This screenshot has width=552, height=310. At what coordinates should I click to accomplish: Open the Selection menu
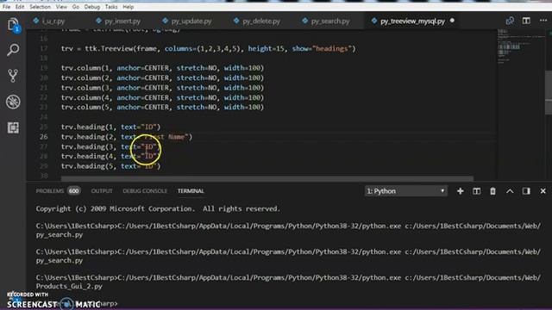coord(40,7)
